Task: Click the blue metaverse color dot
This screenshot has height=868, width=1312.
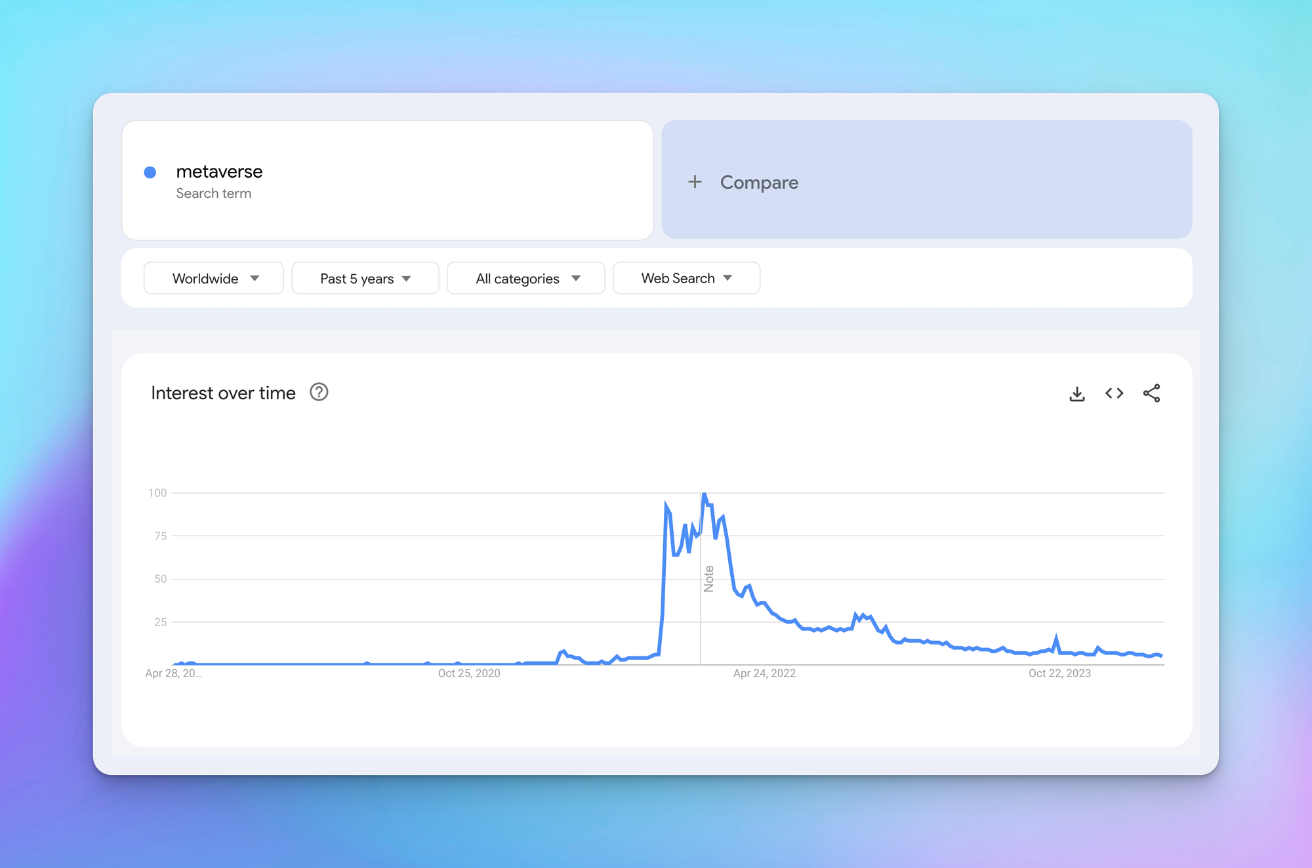Action: coord(150,172)
